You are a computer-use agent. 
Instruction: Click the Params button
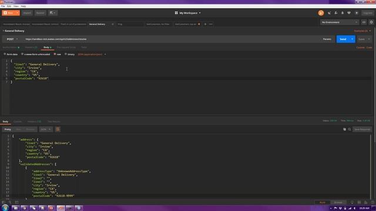click(327, 39)
